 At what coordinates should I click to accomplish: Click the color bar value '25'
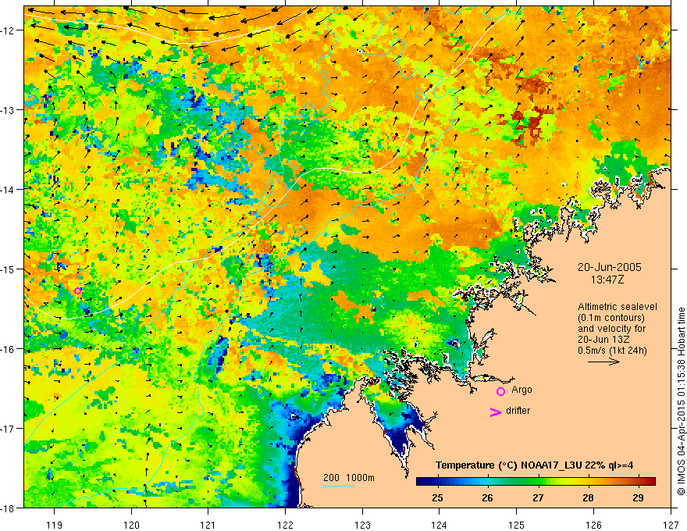(437, 498)
